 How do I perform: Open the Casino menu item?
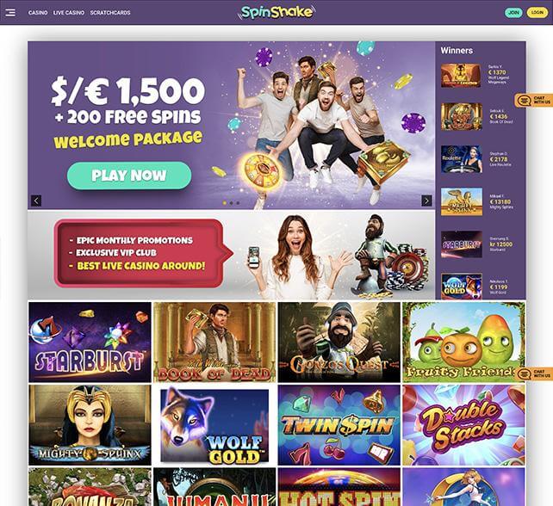pos(38,12)
